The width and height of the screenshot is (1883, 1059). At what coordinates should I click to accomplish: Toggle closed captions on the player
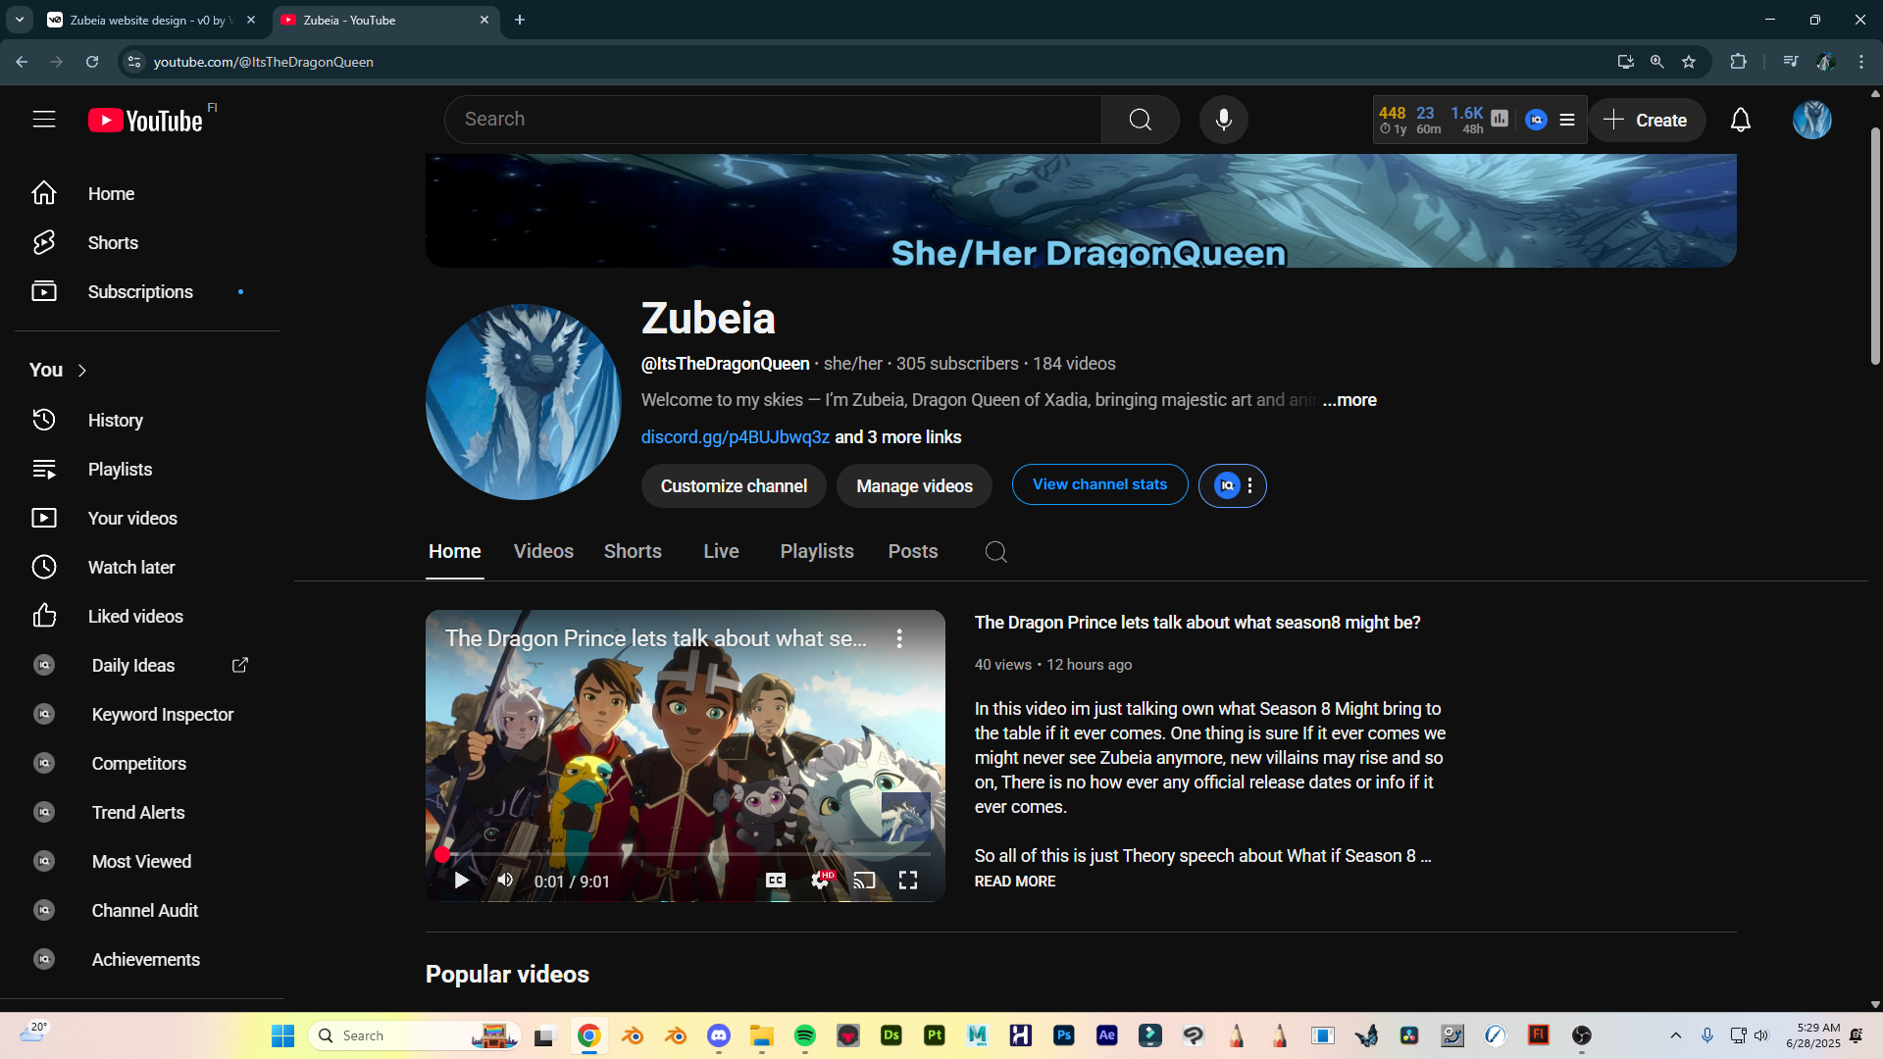(x=775, y=881)
